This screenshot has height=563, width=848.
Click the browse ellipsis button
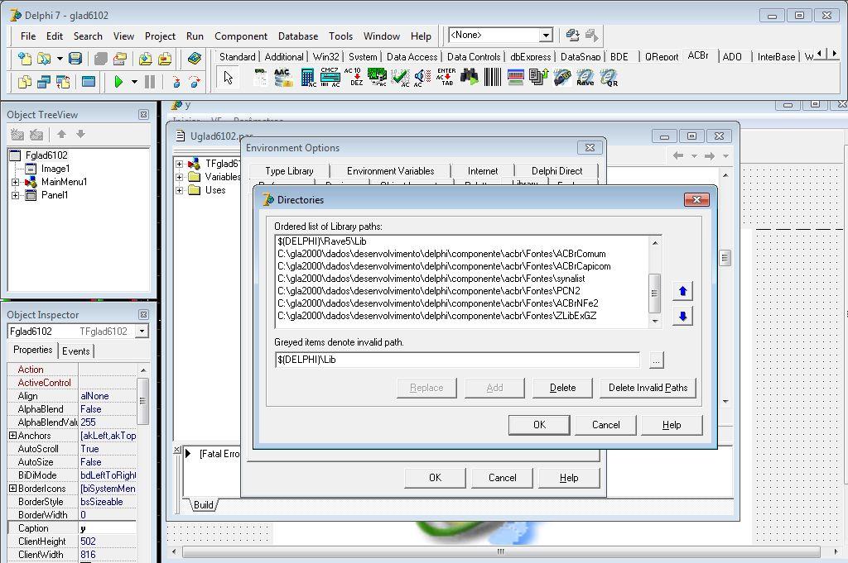point(656,360)
